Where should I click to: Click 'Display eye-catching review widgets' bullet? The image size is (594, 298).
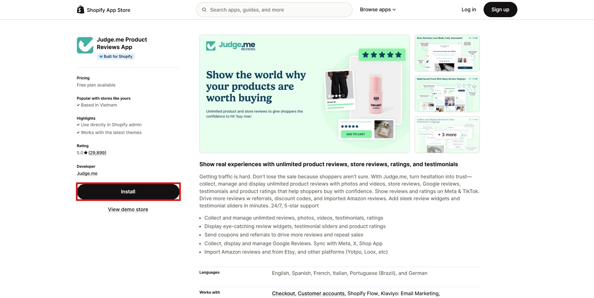tap(295, 226)
